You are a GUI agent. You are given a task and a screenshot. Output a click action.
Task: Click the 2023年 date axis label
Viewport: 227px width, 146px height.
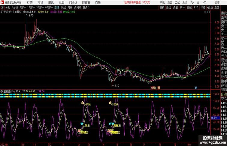(x=4, y=145)
